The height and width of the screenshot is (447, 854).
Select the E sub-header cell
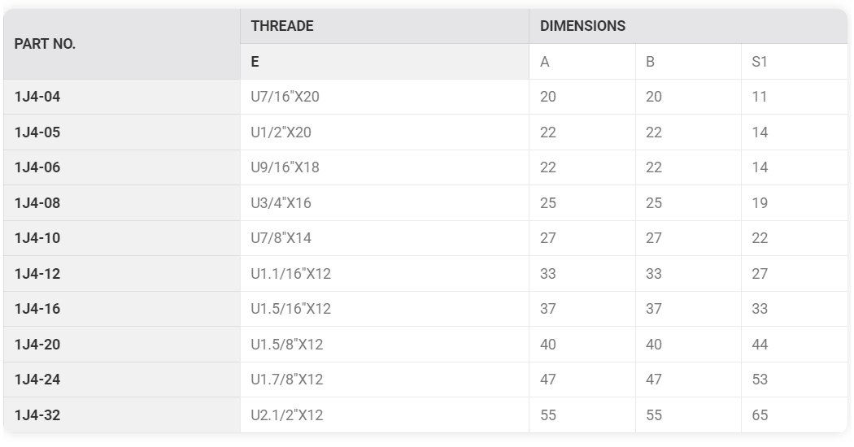(255, 62)
